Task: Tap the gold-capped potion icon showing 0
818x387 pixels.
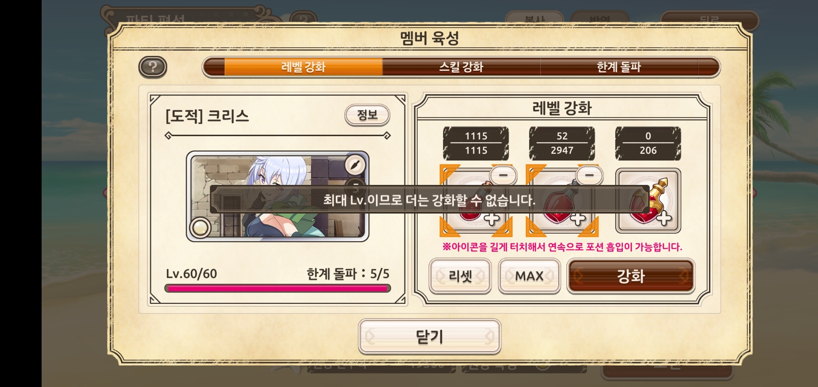Action: (648, 201)
